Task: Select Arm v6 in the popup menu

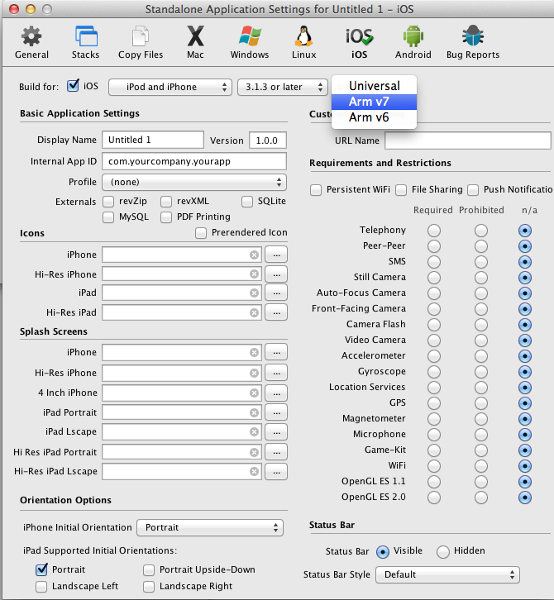Action: click(x=369, y=117)
